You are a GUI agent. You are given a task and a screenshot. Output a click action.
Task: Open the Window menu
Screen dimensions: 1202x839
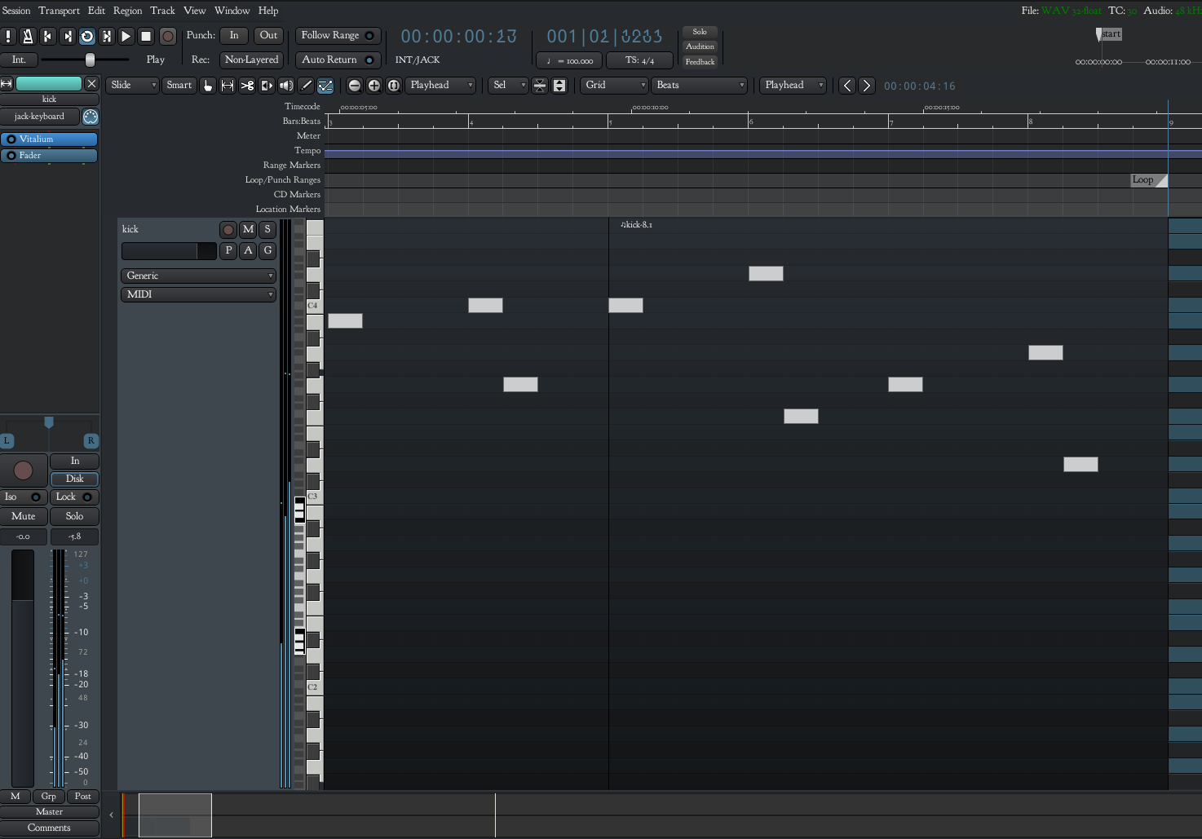(232, 11)
